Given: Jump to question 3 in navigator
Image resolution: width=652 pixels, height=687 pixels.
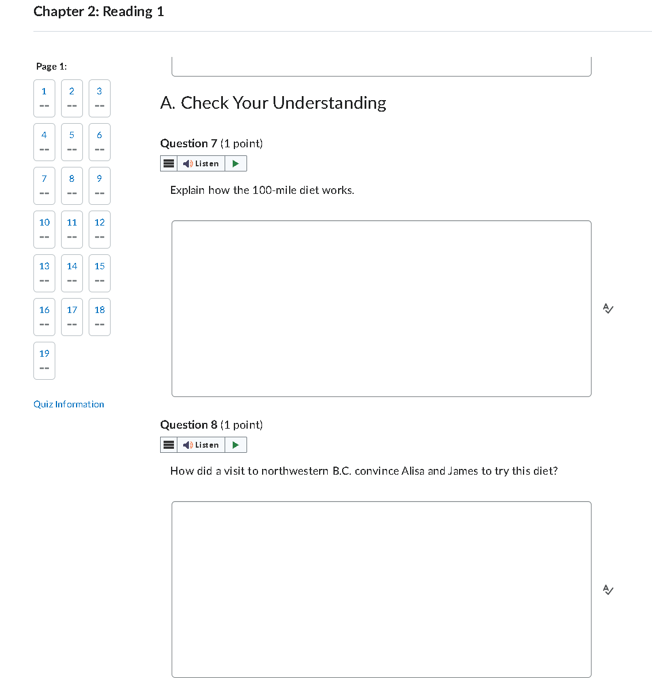Looking at the screenshot, I should (x=100, y=98).
